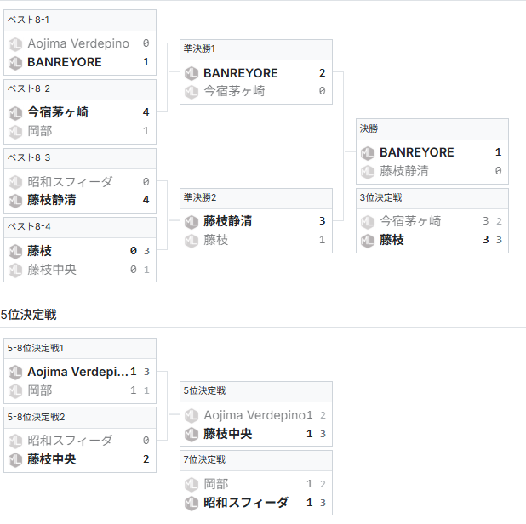Select 昭和スフィーダ in the ベスト8-3 match
The image size is (526, 524).
click(x=70, y=181)
